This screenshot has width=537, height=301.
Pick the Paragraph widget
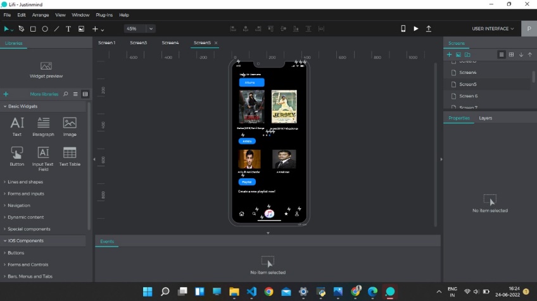[x=43, y=126]
